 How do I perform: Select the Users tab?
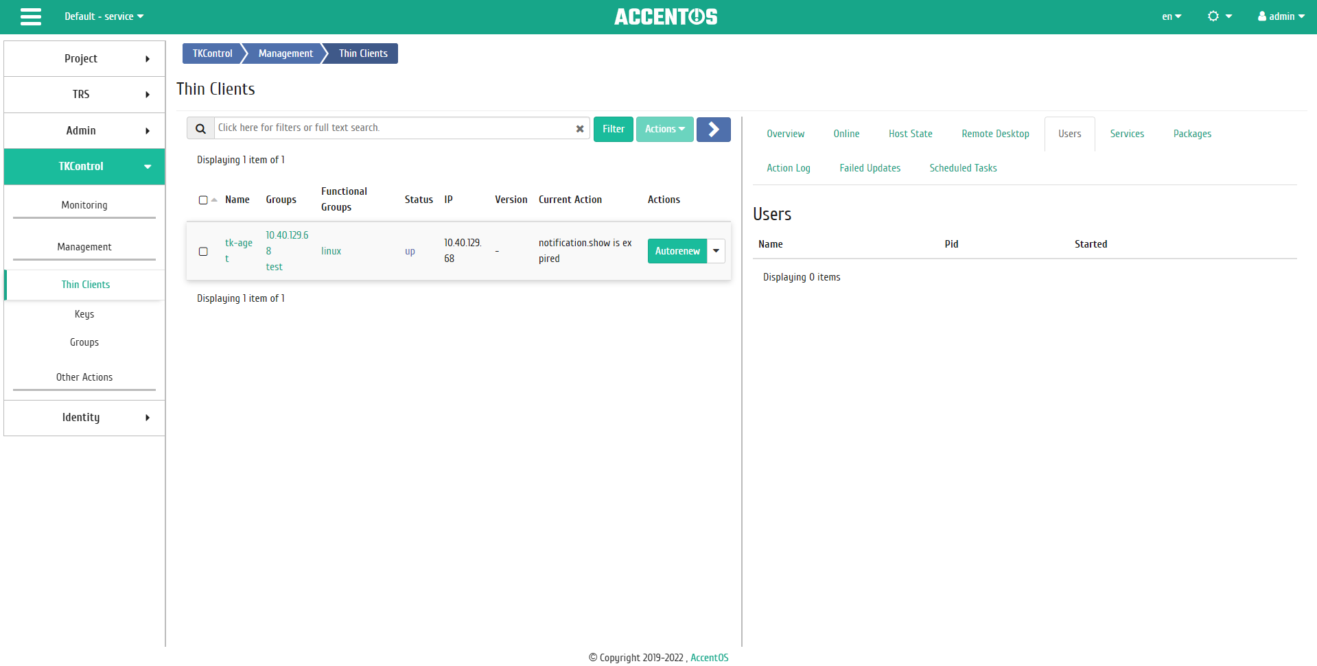pos(1069,134)
